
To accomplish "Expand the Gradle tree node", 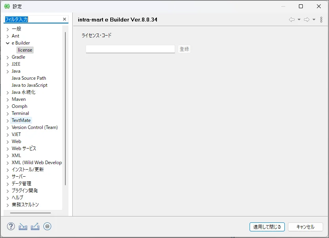I will coord(7,57).
